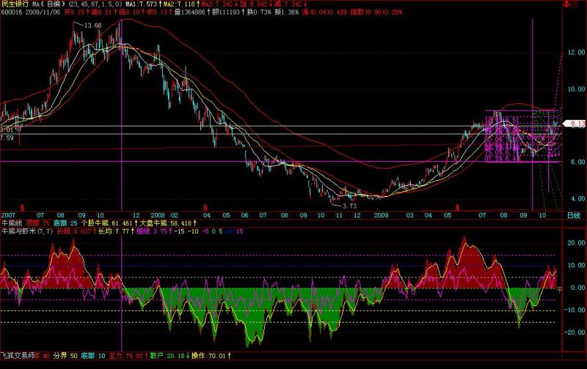Click the 量1364886 volume value
Image resolution: width=587 pixels, height=369 pixels.
pos(190,12)
